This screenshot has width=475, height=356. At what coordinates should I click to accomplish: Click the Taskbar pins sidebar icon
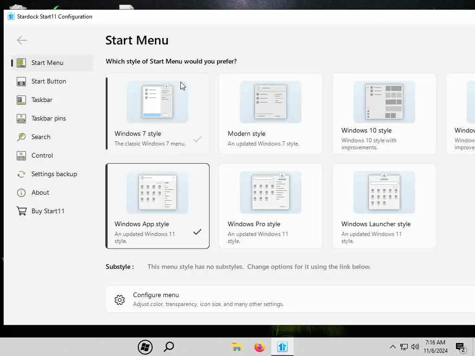pos(21,118)
